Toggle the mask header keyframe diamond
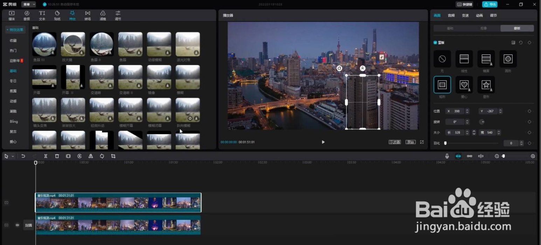This screenshot has width=541, height=245. coord(529,43)
